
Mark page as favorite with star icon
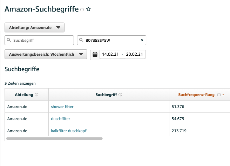[88, 9]
